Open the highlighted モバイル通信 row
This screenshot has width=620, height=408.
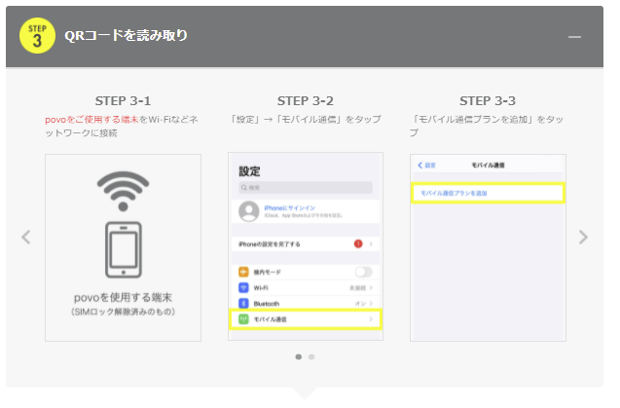pos(306,319)
